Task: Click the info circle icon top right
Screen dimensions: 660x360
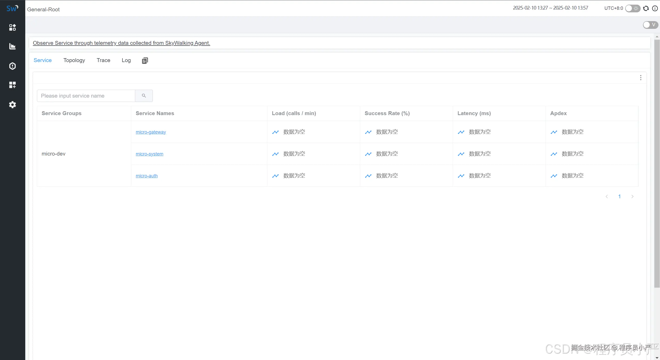Action: pyautogui.click(x=655, y=8)
